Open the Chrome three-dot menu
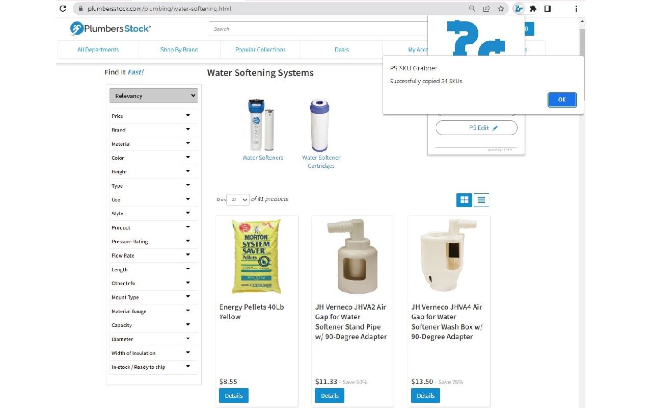This screenshot has height=408, width=652. pos(576,9)
